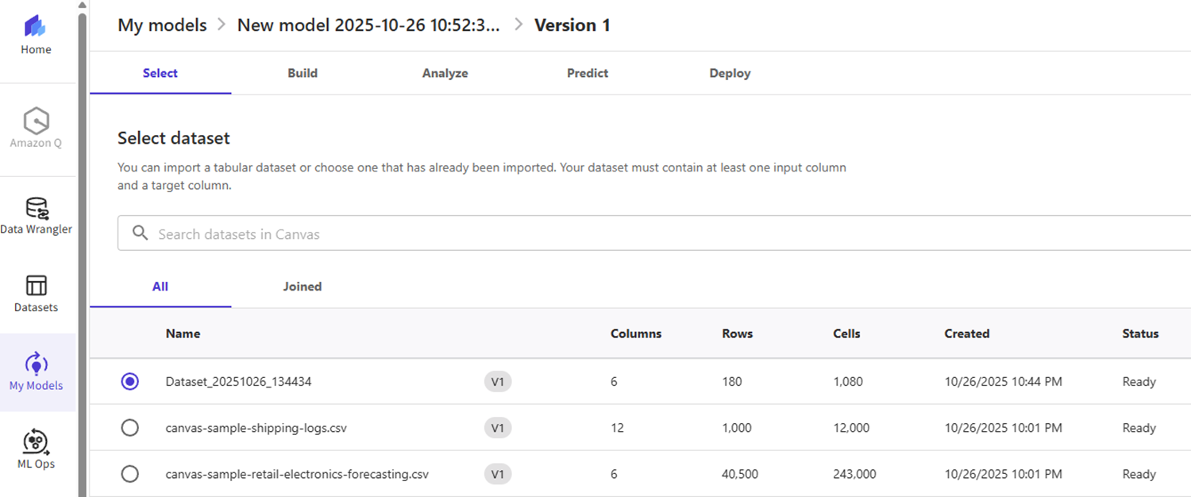Click V1 badge for Dataset_20251026_134434
1191x497 pixels.
[x=498, y=382]
